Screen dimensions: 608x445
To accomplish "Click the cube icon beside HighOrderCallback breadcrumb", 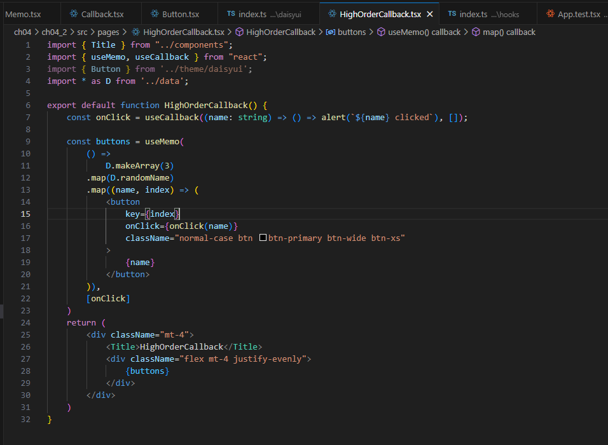I will click(240, 32).
